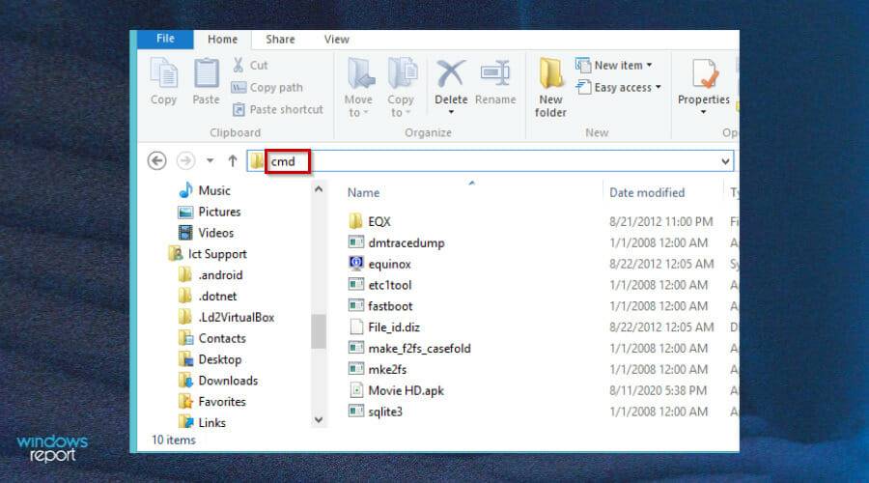Select the make_f2fs_casefold file
Image resolution: width=869 pixels, height=483 pixels.
click(410, 349)
